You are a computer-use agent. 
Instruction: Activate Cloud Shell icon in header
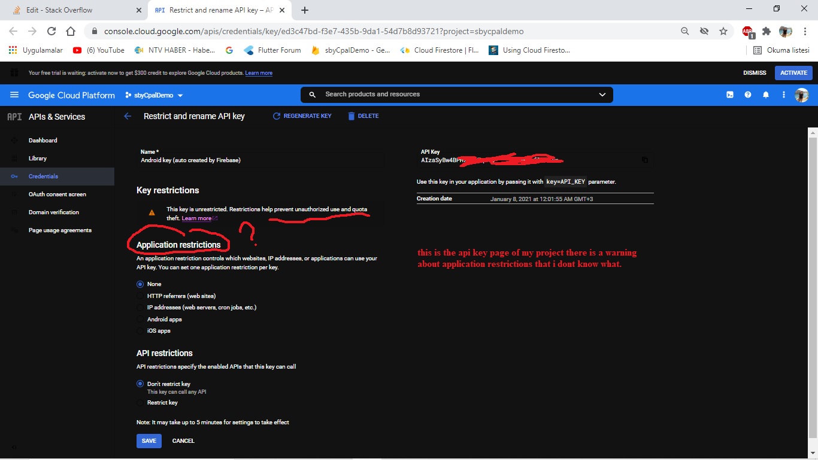[x=730, y=95]
